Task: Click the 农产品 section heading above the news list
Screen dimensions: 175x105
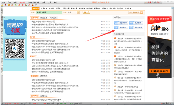Action: 32,37
